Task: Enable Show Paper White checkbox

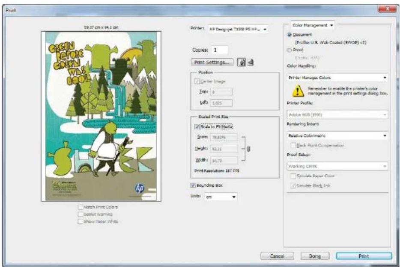Action: pyautogui.click(x=81, y=221)
